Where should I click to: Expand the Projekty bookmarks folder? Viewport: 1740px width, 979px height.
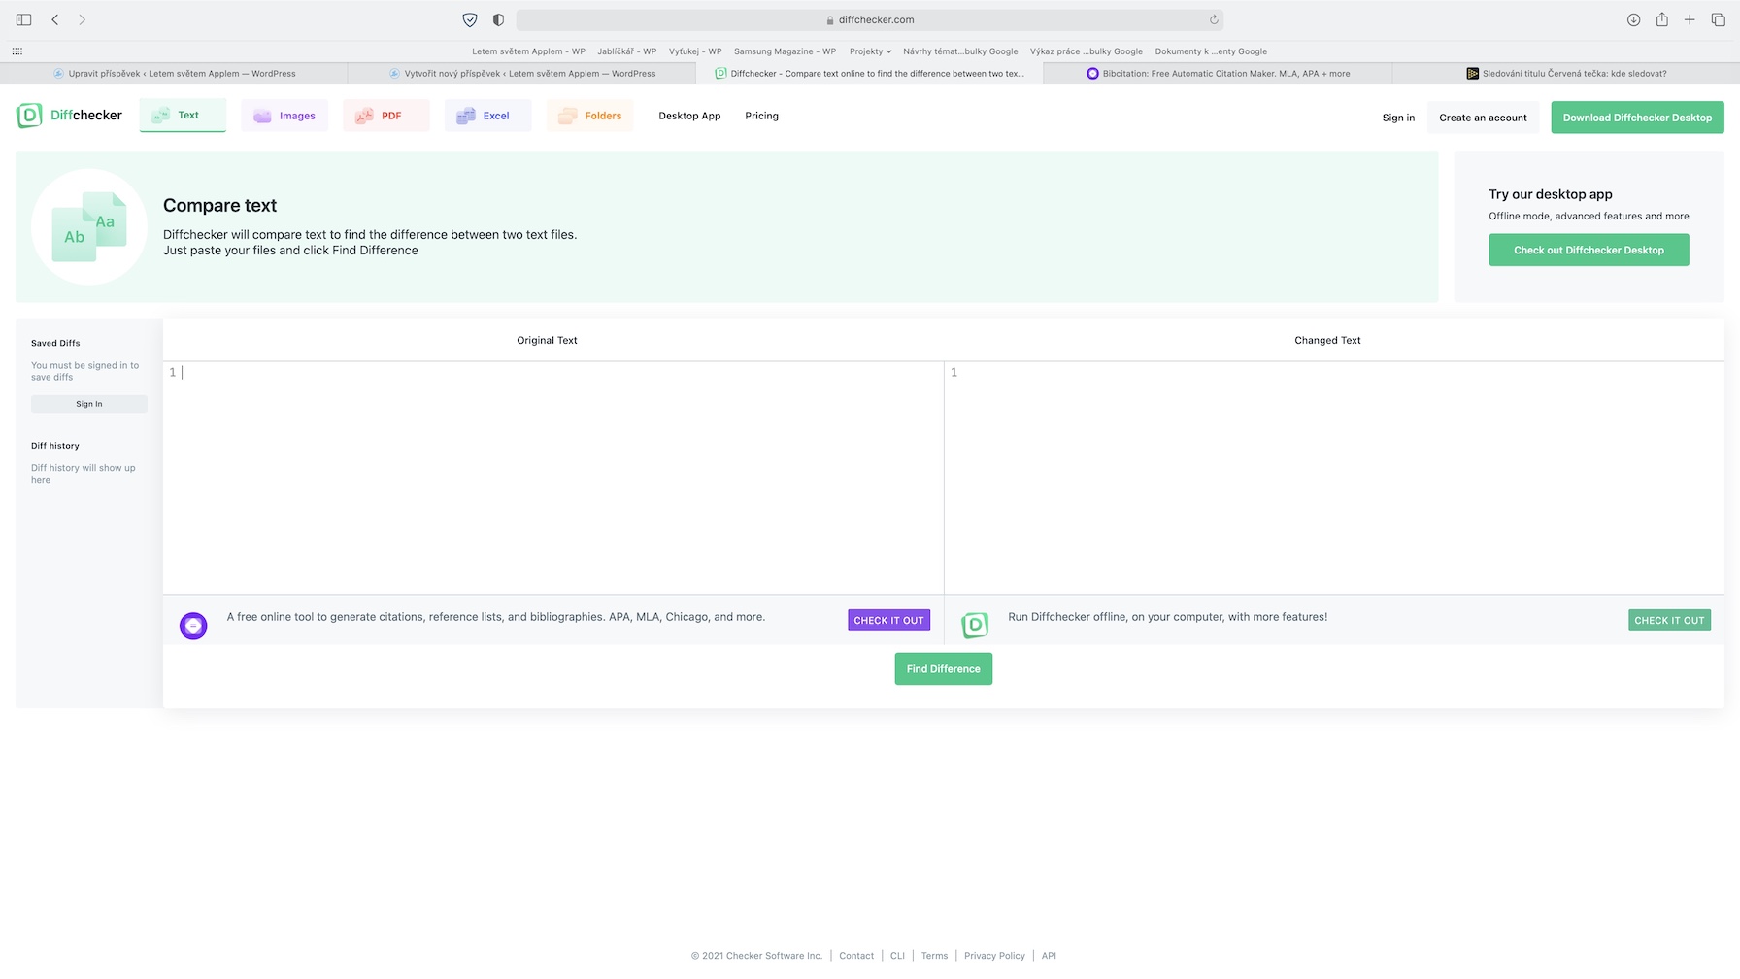(x=870, y=51)
